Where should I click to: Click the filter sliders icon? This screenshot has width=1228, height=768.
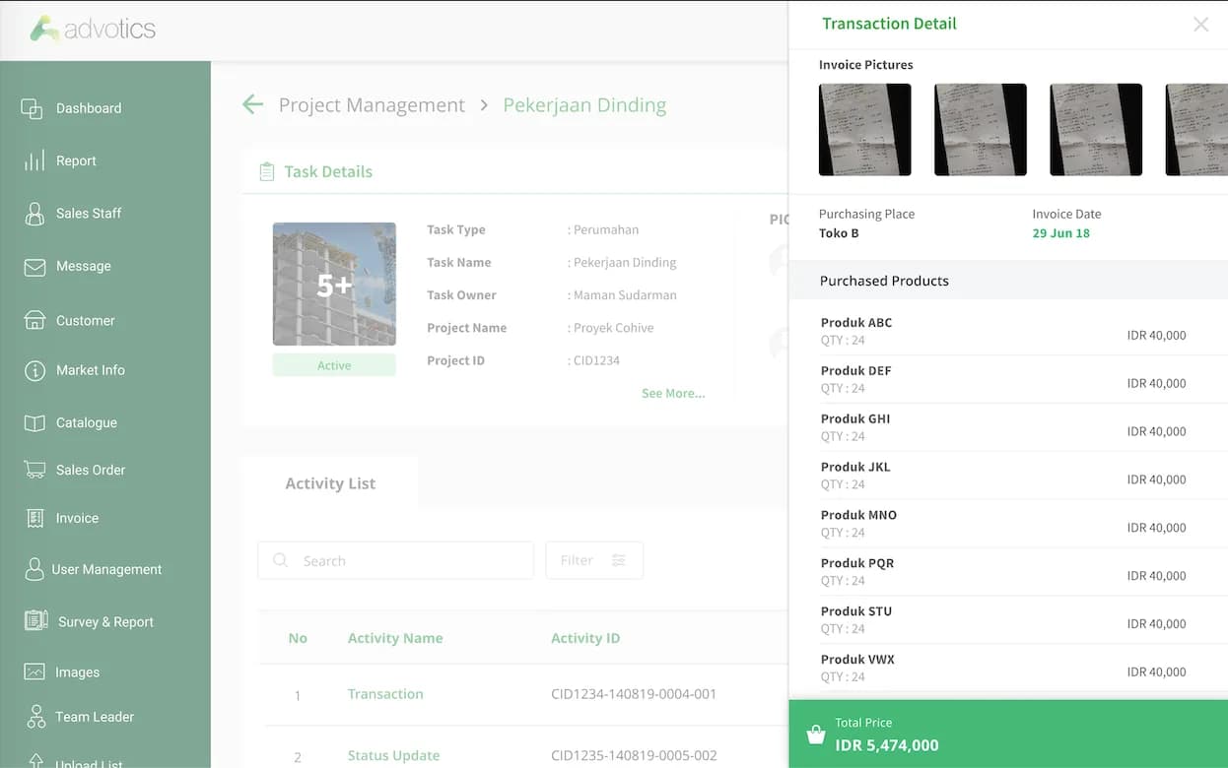click(619, 560)
